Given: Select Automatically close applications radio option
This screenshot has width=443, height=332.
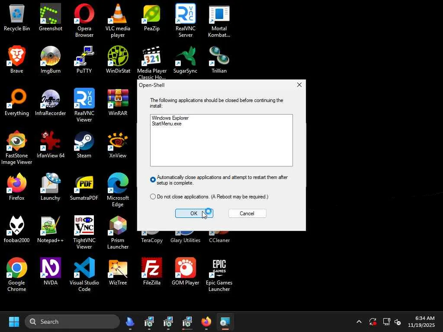Looking at the screenshot, I should coord(153,179).
